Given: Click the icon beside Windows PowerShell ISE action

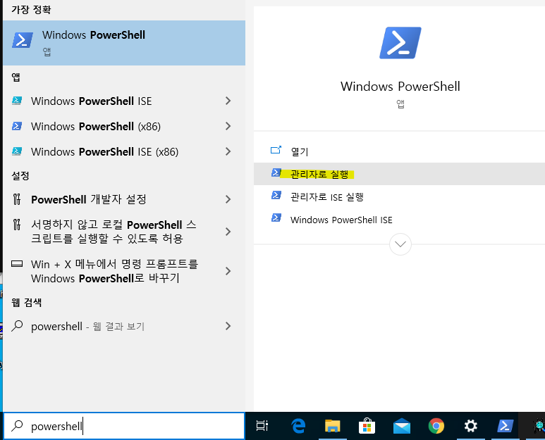Looking at the screenshot, I should 276,218.
